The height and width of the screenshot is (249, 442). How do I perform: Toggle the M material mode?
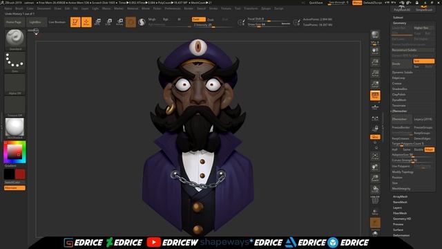point(180,19)
